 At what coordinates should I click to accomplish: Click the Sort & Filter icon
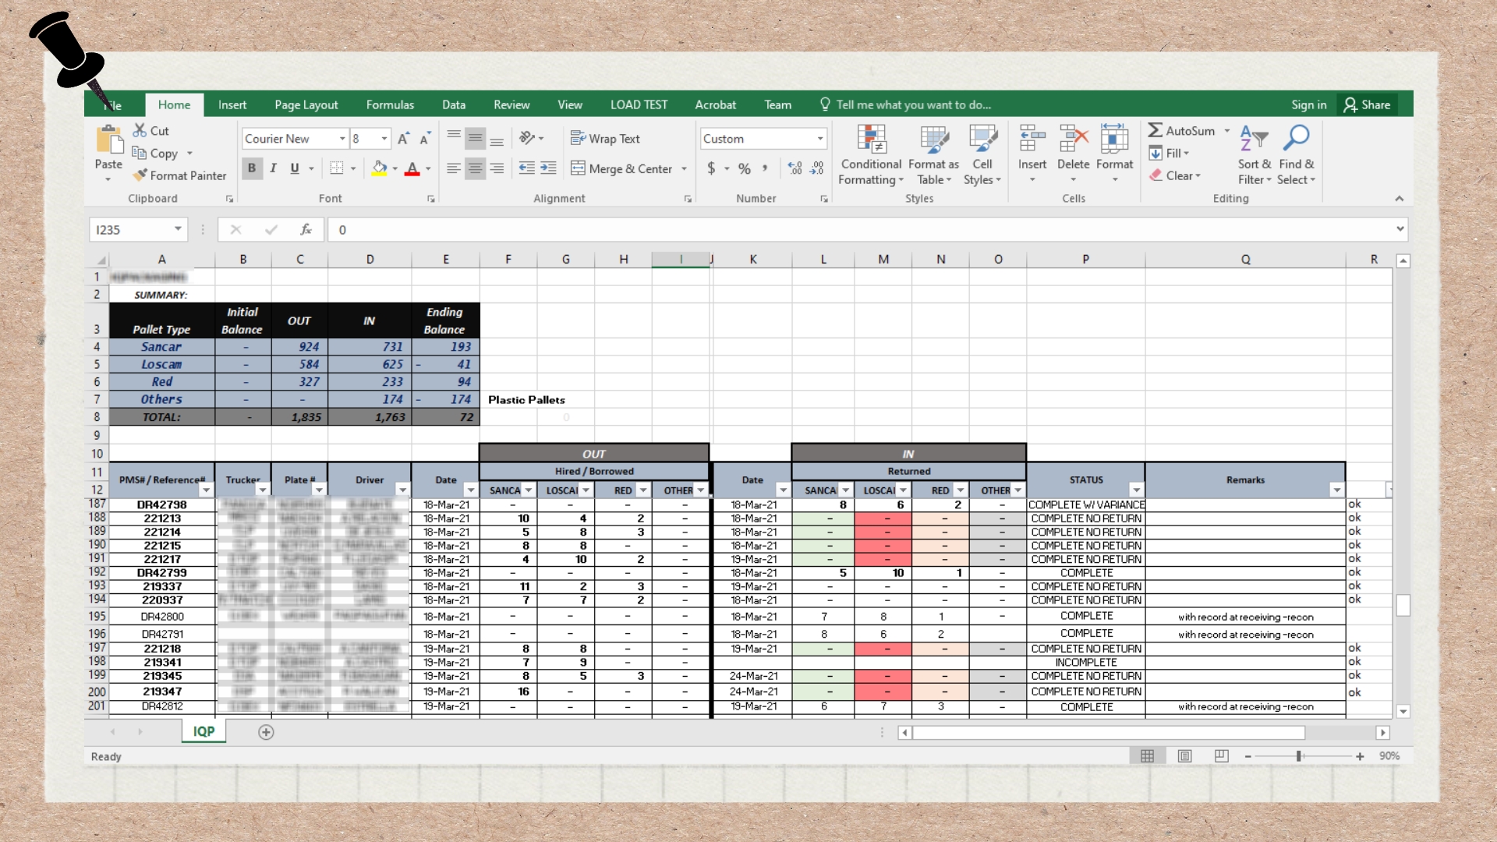1254,139
